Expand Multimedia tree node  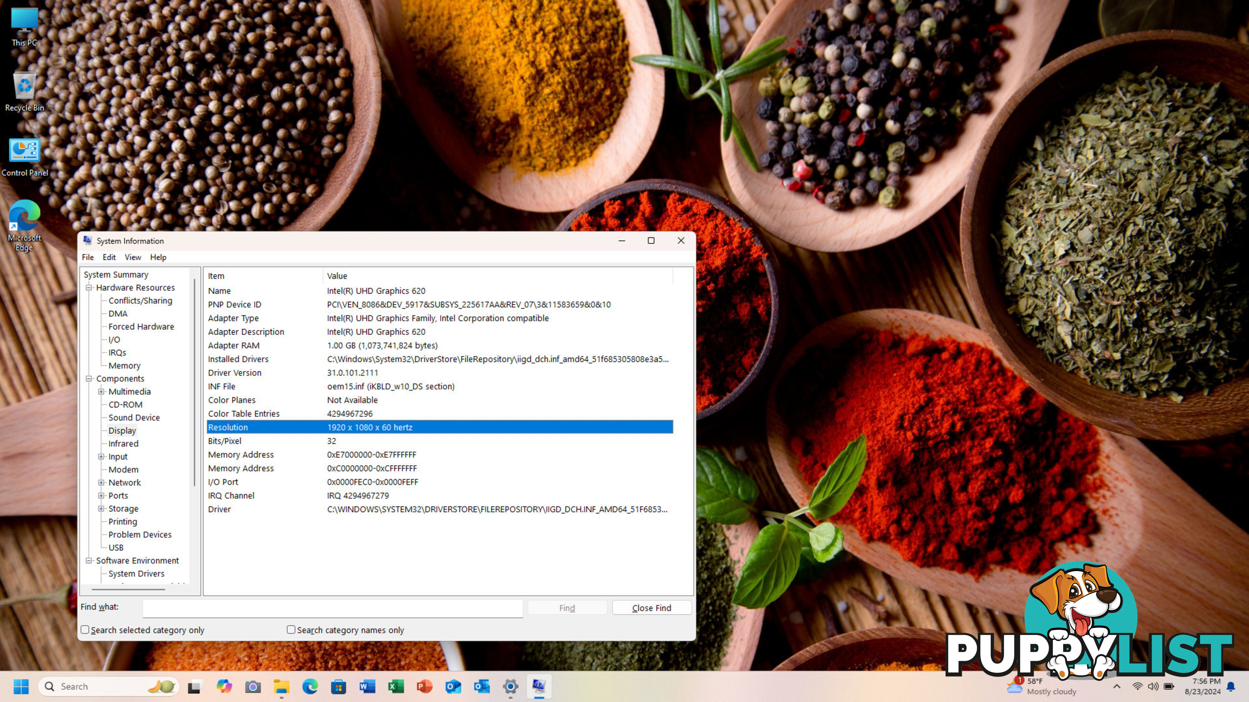101,391
